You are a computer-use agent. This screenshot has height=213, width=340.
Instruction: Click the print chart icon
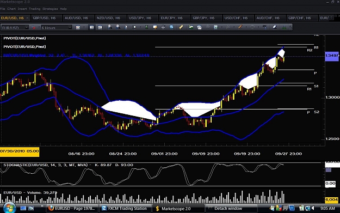tap(199, 27)
